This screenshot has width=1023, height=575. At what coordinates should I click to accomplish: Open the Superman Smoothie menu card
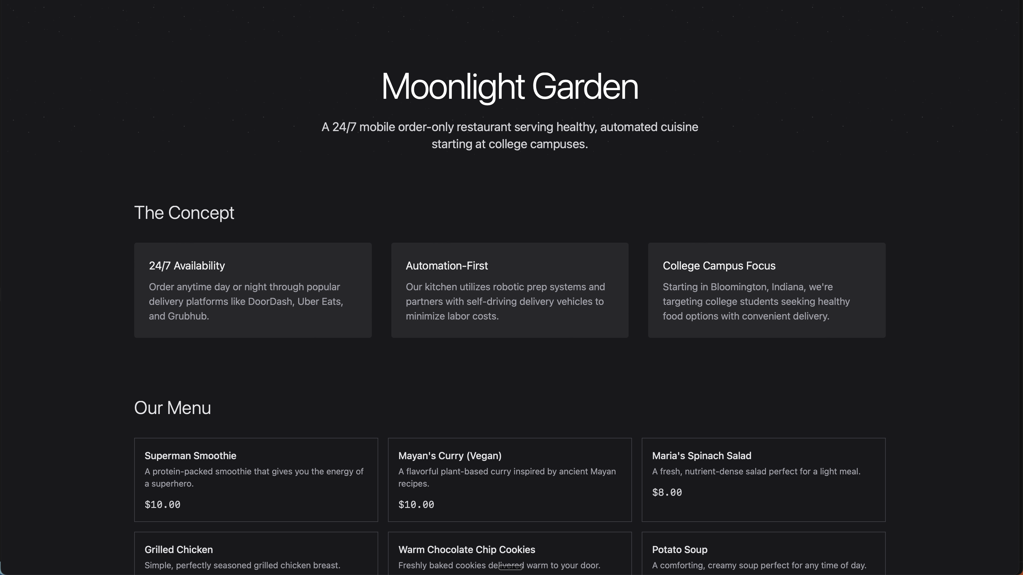pyautogui.click(x=256, y=480)
